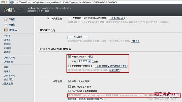Open the 文件中转站 sidebar item

pos(10,75)
